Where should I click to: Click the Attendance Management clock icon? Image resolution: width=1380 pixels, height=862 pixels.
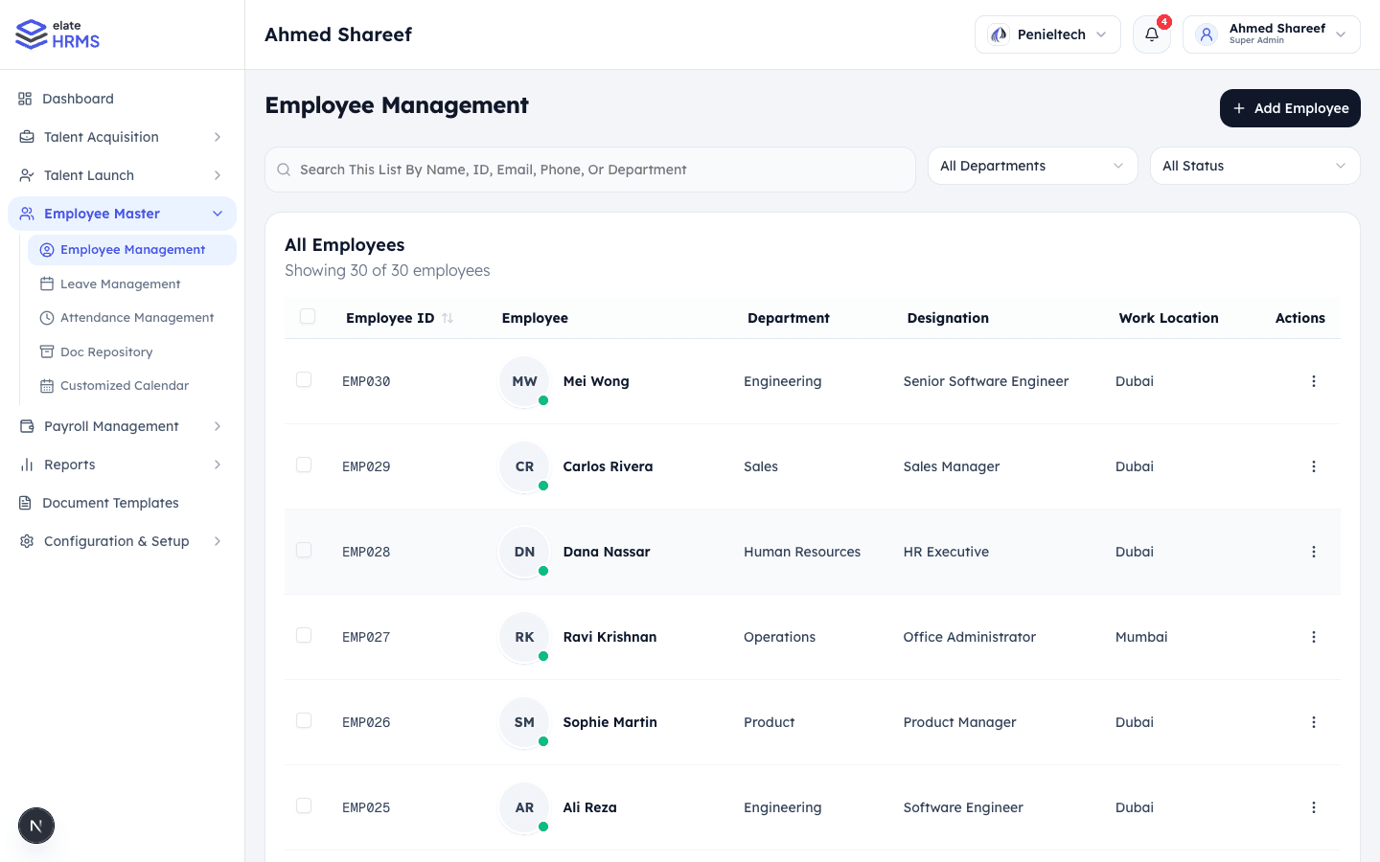(45, 317)
